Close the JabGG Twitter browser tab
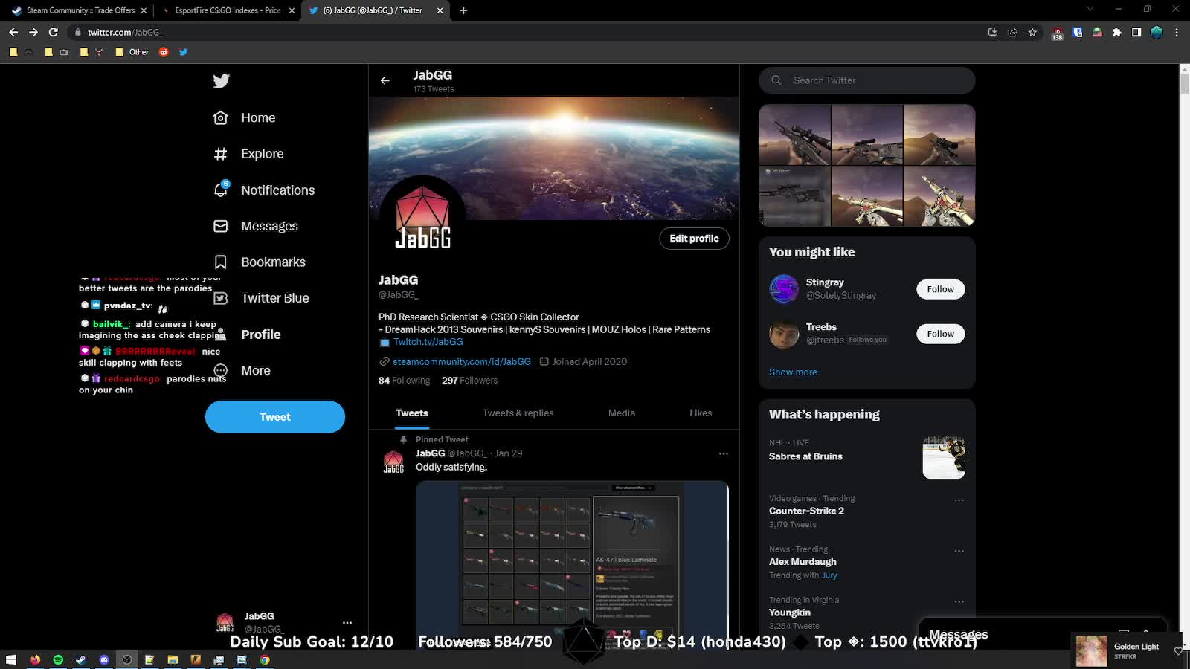 click(440, 10)
